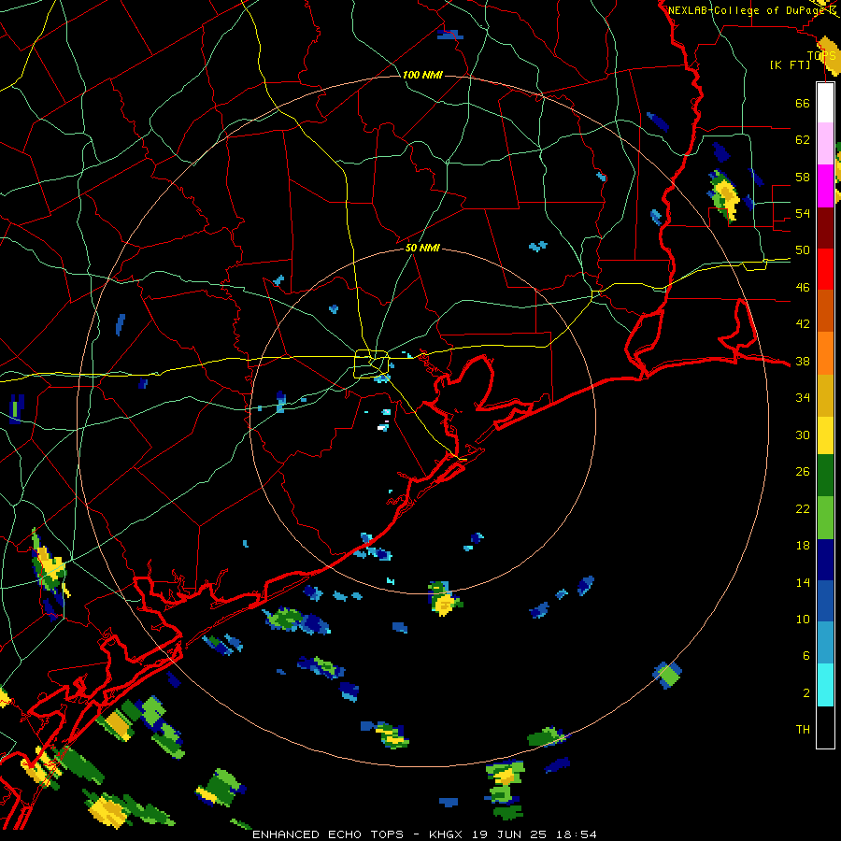
Task: Click the bright yellow swatch on the scale
Action: pyautogui.click(x=825, y=435)
